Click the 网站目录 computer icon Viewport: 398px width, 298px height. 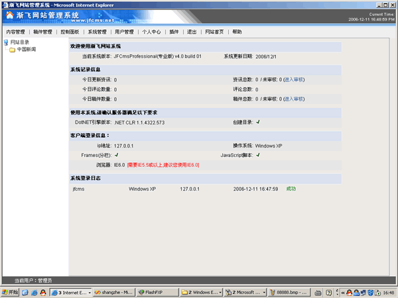(6, 42)
